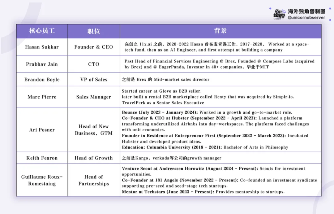Select the Sales Manager cell
The height and width of the screenshot is (214, 334).
[x=94, y=97]
